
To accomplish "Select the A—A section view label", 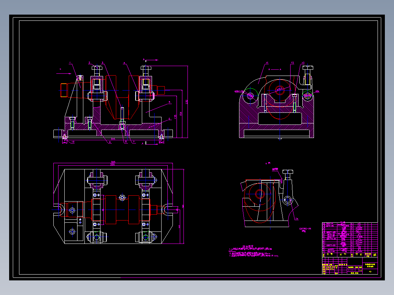I will point(274,69).
